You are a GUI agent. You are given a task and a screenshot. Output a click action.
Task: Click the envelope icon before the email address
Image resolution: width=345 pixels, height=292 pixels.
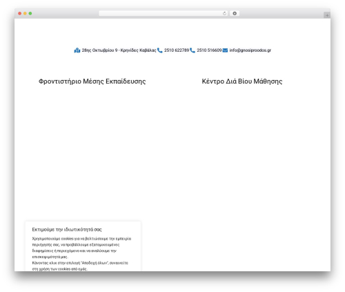pyautogui.click(x=225, y=50)
